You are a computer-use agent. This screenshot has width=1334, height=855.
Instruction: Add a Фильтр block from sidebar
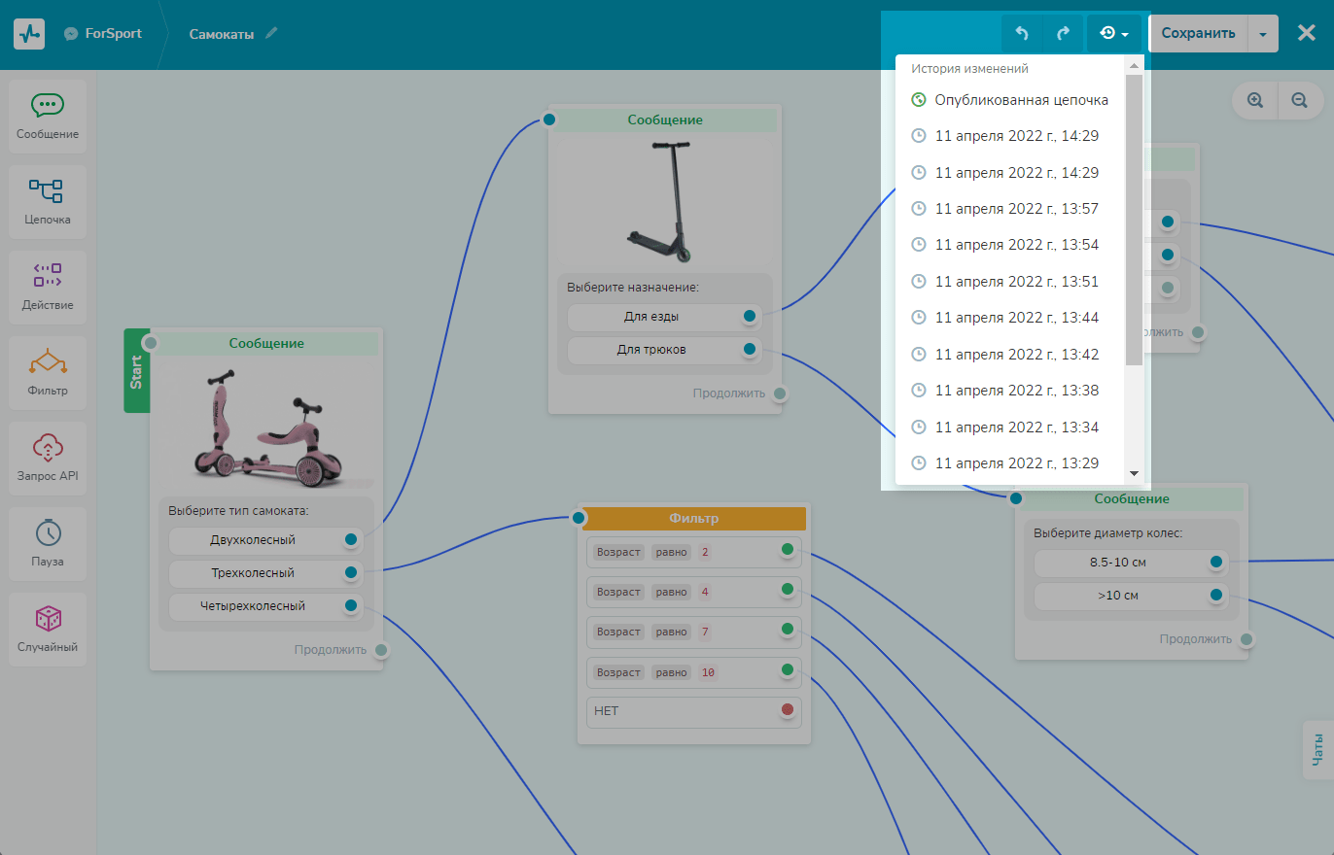click(48, 372)
